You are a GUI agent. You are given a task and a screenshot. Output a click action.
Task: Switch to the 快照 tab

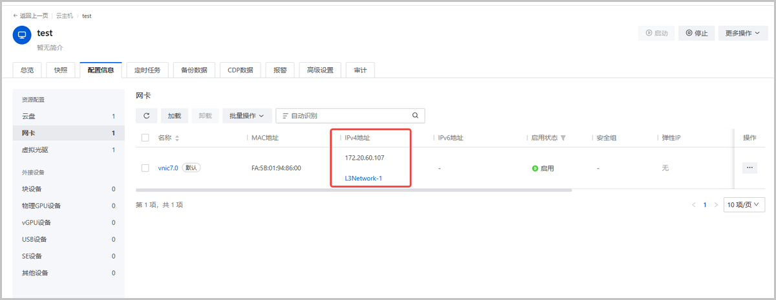[61, 70]
